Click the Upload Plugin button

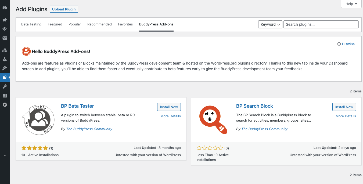(64, 9)
